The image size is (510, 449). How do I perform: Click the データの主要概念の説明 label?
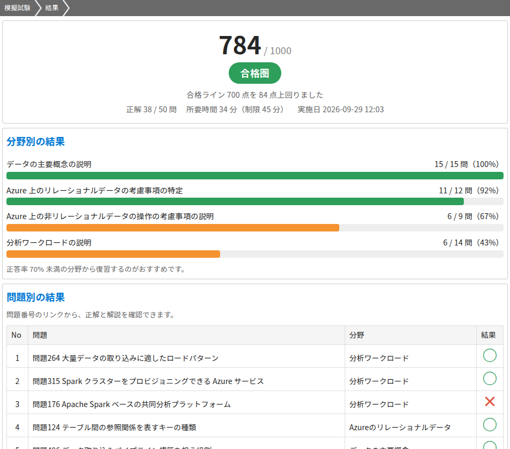point(49,164)
